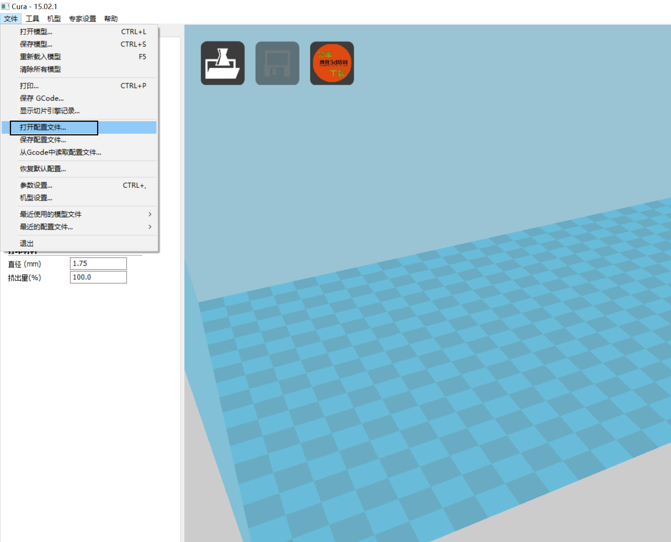Click the Load model icon in viewport
The width and height of the screenshot is (671, 542).
tap(223, 63)
